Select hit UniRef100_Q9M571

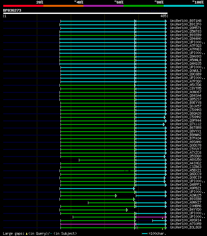pyautogui.click(x=186, y=28)
